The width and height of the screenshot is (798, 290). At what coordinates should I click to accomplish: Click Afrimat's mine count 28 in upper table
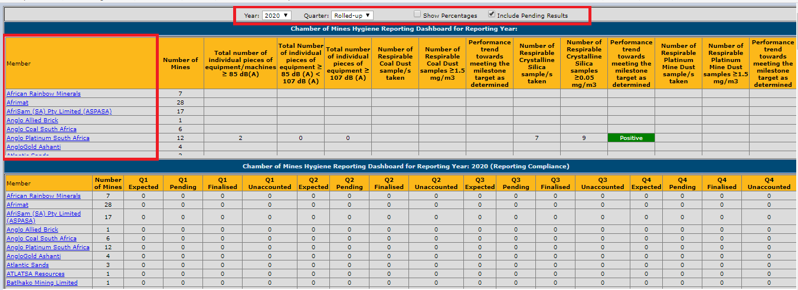coord(180,102)
